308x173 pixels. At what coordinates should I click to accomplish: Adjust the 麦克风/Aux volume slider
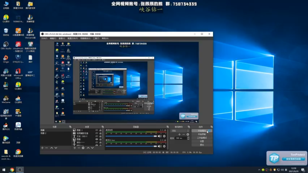131,146
